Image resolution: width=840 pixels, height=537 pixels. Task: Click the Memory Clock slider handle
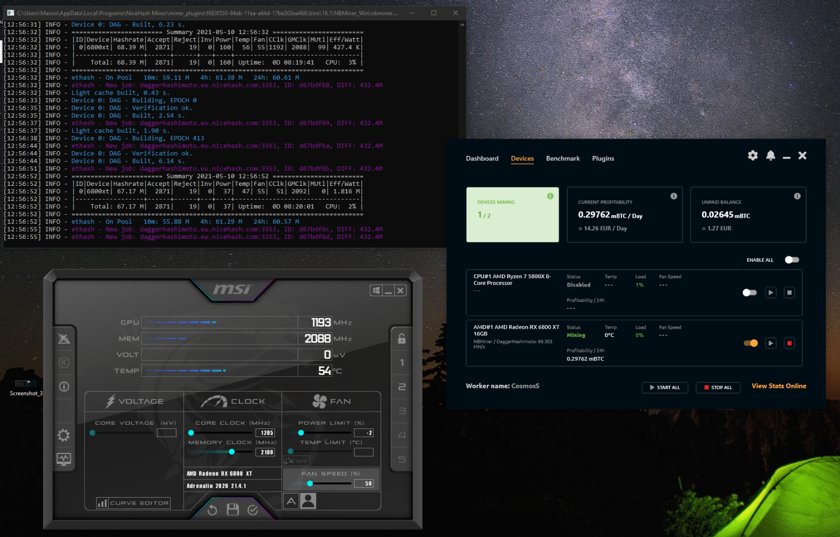[x=232, y=452]
